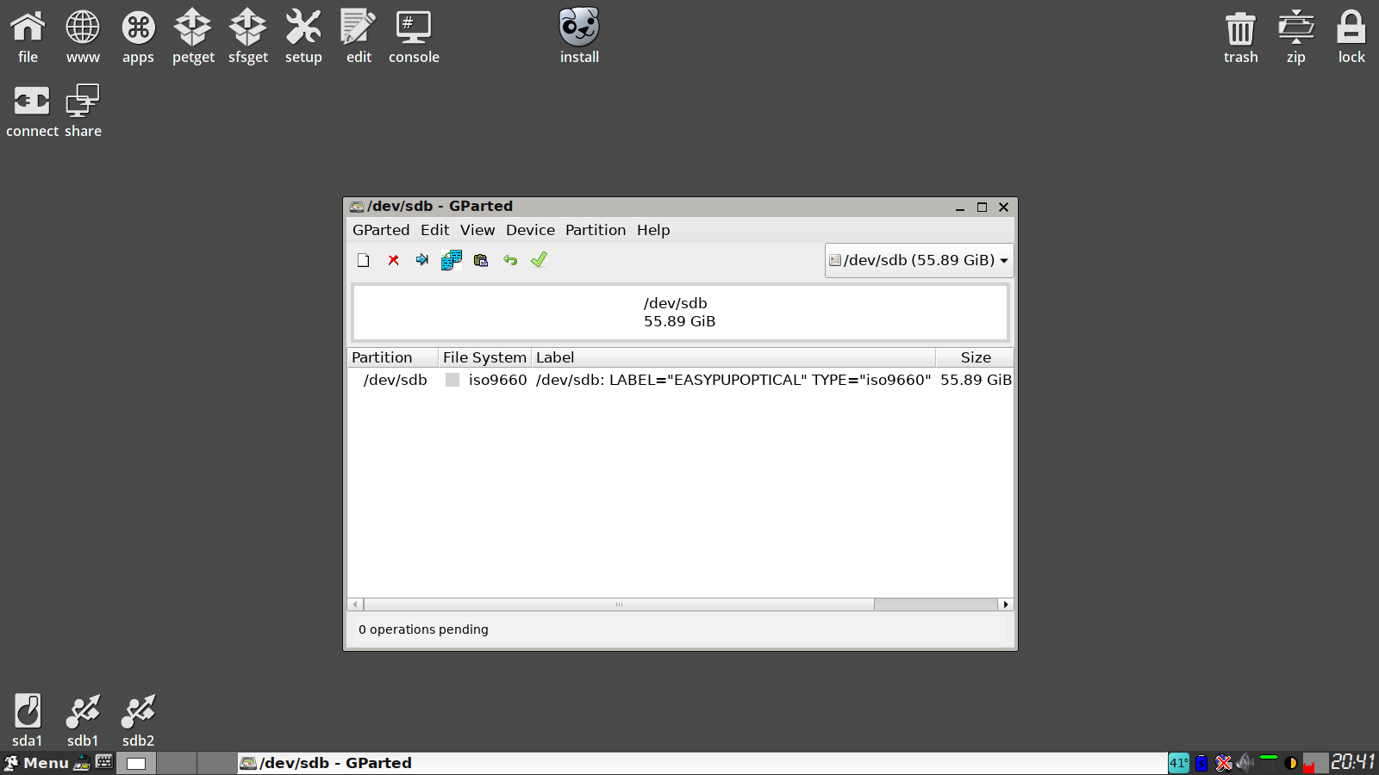The image size is (1379, 775).
Task: Click the horizontal scrollbar right arrow
Action: click(x=1006, y=604)
